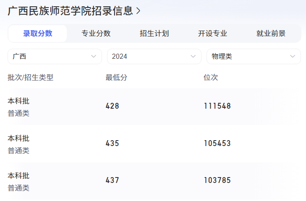Screen dimensions: 306x201
Task: Select the rank value 103785
Action: pos(217,180)
